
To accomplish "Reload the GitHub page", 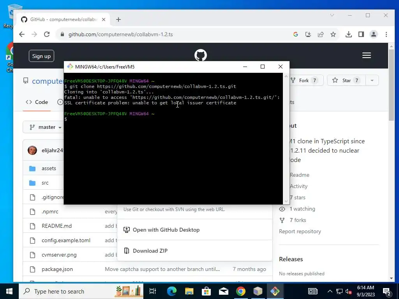I will point(47,34).
